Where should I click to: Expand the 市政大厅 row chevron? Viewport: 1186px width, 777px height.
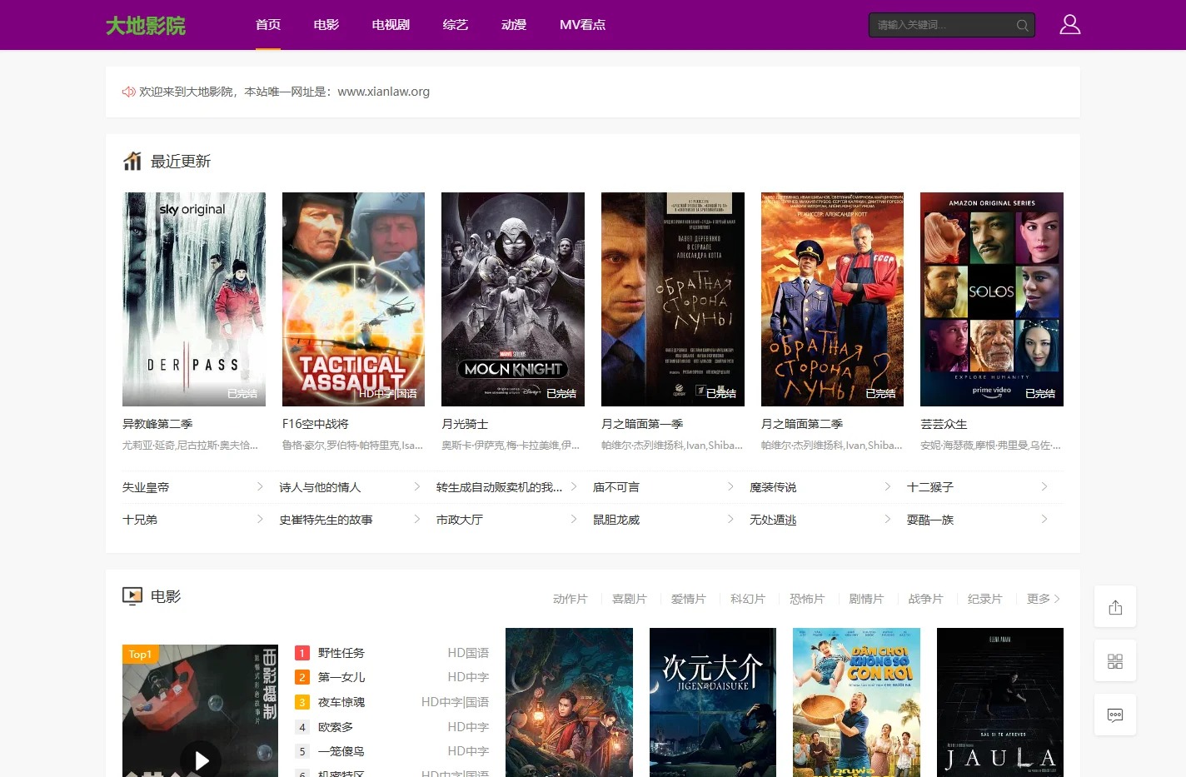pos(574,520)
